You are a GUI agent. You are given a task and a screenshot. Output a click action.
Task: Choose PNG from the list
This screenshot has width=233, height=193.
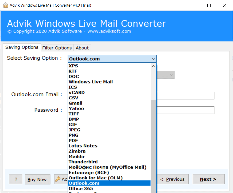coord(109,135)
